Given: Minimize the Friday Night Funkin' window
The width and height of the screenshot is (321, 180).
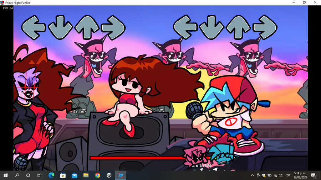Looking at the screenshot, I should pyautogui.click(x=294, y=2).
